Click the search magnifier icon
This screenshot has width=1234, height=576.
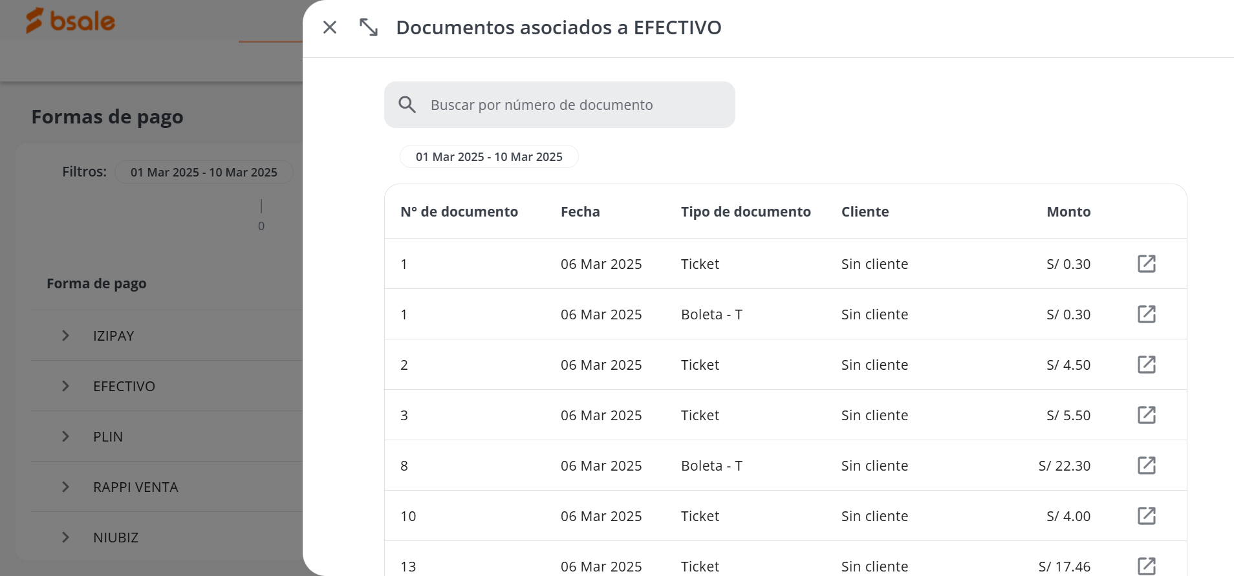pyautogui.click(x=407, y=105)
